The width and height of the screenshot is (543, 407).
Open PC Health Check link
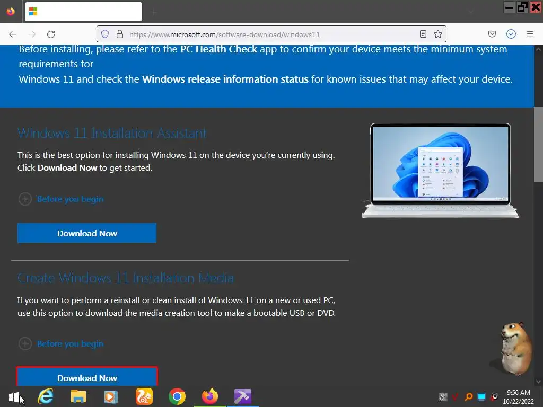click(218, 49)
